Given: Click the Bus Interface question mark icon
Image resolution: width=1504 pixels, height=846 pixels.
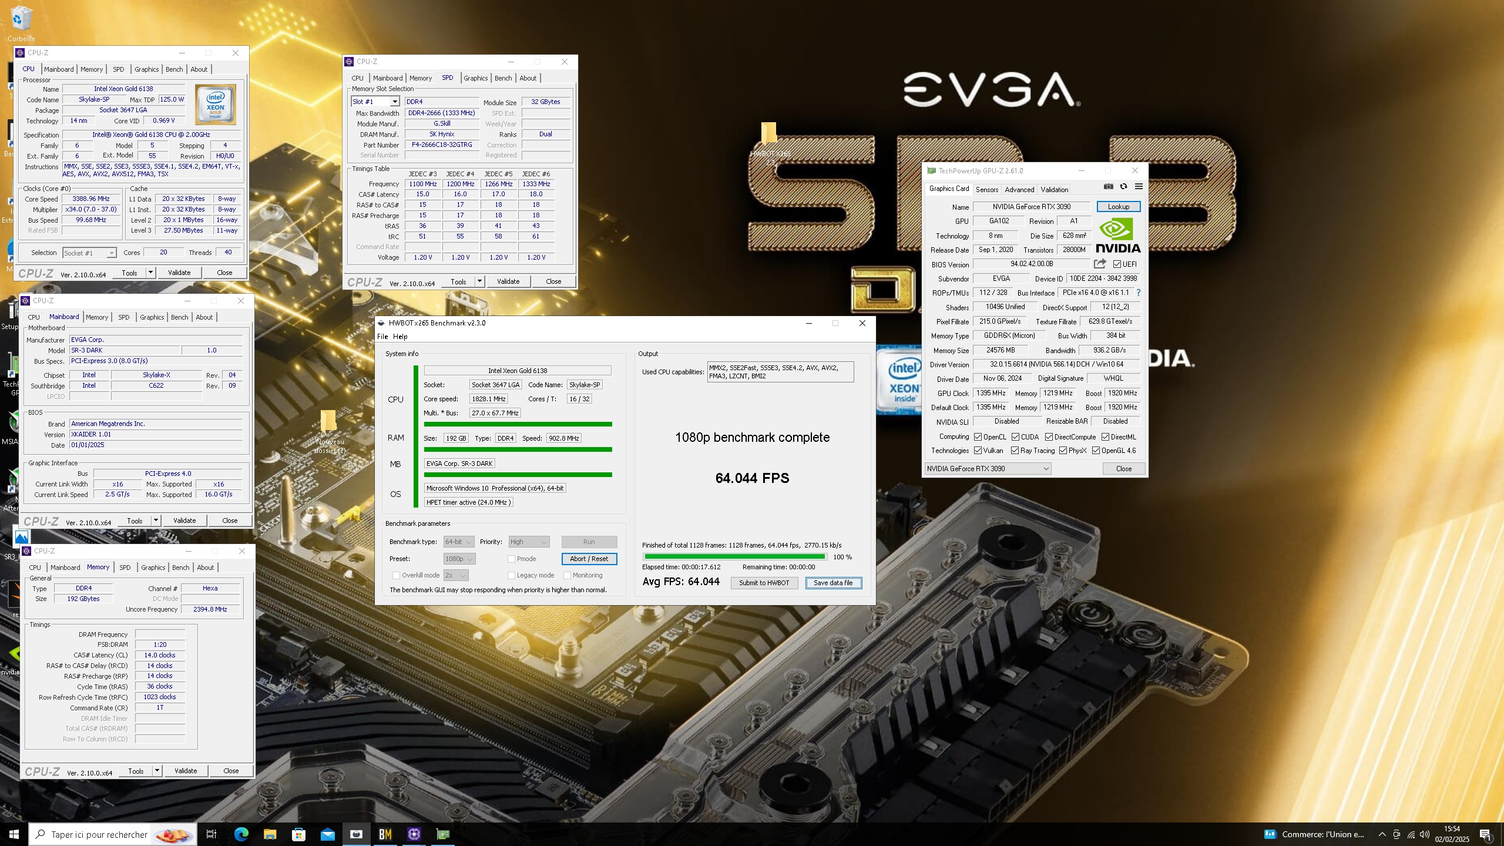Looking at the screenshot, I should click(1139, 293).
